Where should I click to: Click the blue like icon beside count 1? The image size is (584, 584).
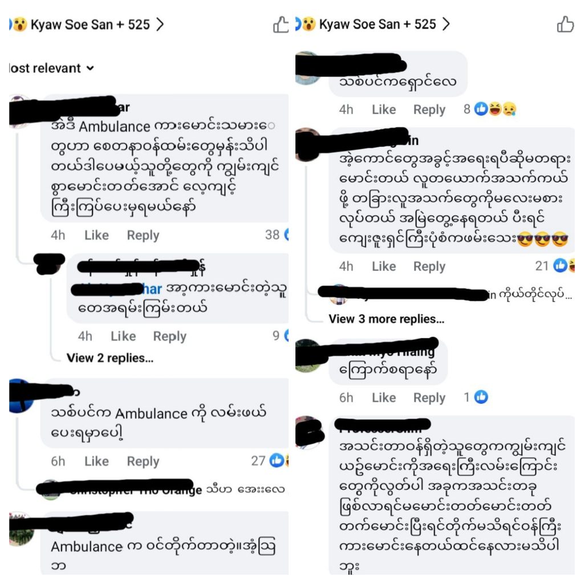point(481,397)
